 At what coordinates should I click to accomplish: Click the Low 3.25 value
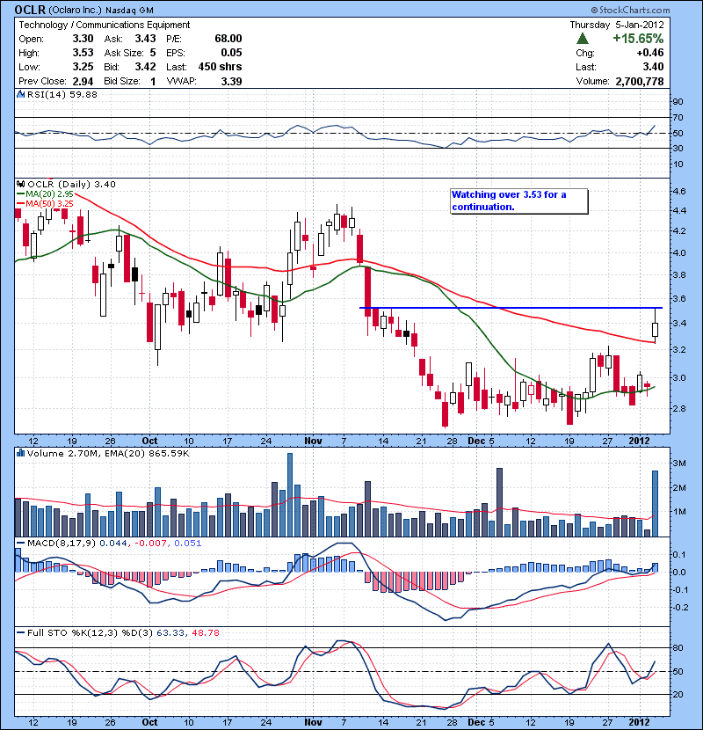coord(83,67)
